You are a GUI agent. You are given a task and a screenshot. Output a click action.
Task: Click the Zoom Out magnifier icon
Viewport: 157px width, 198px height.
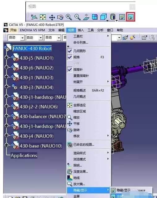click(78, 17)
